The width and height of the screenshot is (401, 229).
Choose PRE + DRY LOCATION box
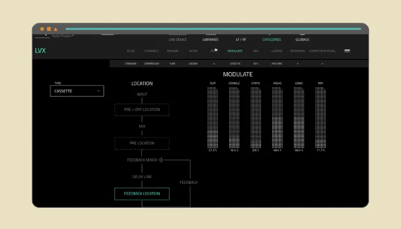(x=142, y=110)
